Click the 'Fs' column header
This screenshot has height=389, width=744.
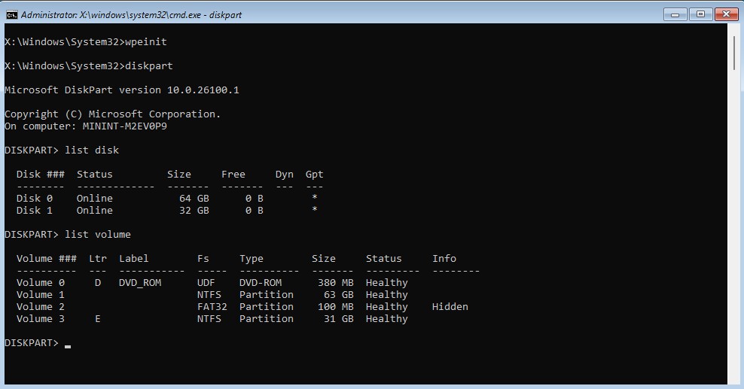(203, 259)
